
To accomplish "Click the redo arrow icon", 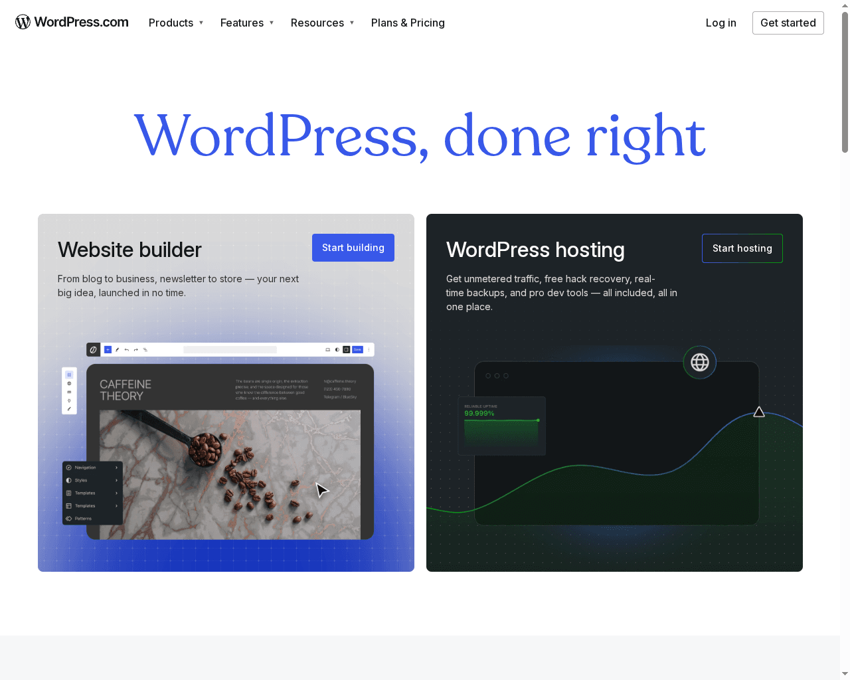I will [x=135, y=349].
